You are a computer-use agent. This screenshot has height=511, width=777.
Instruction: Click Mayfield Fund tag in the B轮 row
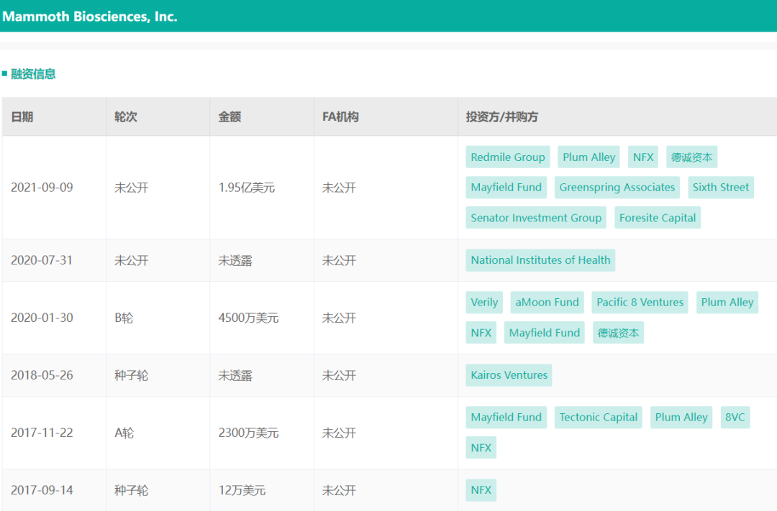coord(544,333)
